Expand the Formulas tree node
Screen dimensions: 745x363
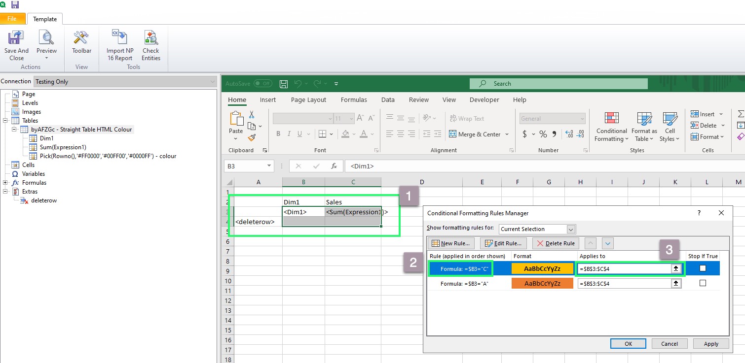coord(5,183)
